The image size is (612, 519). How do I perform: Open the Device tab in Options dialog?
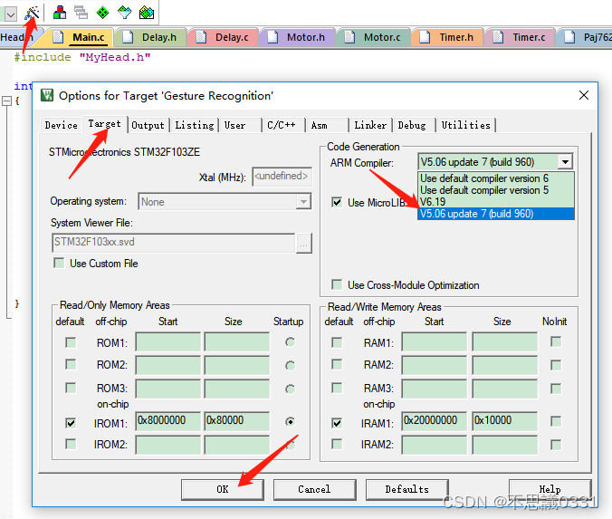[61, 125]
